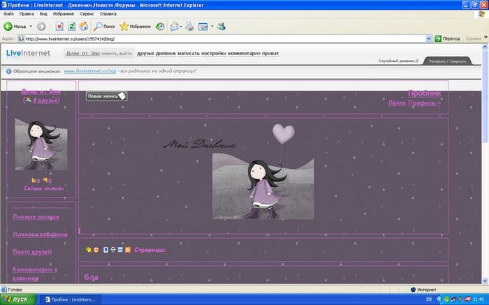The image size is (489, 305).
Task: Click the LiveInternet logo
Action: (x=28, y=53)
